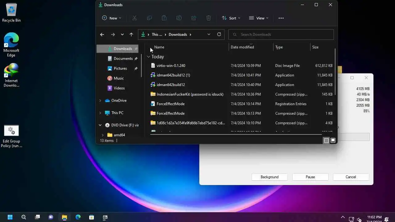
Task: Open the Sort dropdown menu
Action: coord(231,18)
